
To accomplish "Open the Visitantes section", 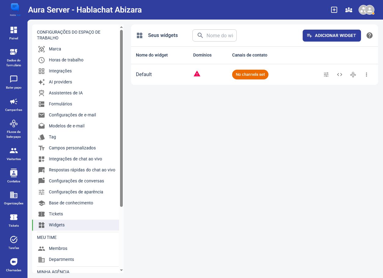I will pyautogui.click(x=14, y=154).
